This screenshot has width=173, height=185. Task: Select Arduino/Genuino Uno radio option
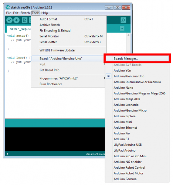[x=137, y=76]
